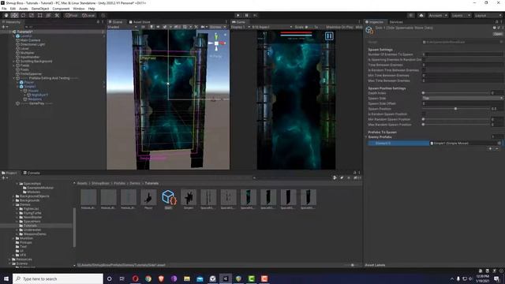
Task: Select the Hand tool in Unity toolbar
Action: coord(6,15)
